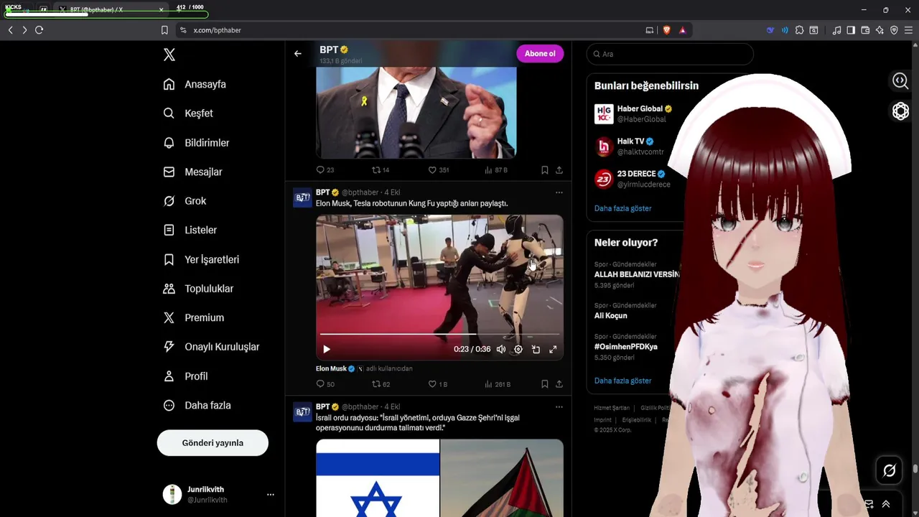Click the Ara search field
The width and height of the screenshot is (919, 517).
(x=670, y=54)
